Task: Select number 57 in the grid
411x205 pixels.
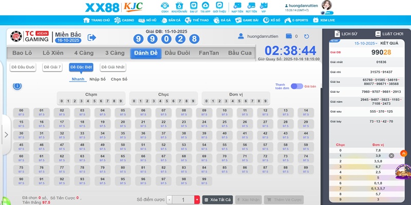Action: coord(265,147)
